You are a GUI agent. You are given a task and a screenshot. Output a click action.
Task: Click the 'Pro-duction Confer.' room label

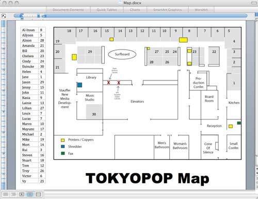pyautogui.click(x=198, y=82)
